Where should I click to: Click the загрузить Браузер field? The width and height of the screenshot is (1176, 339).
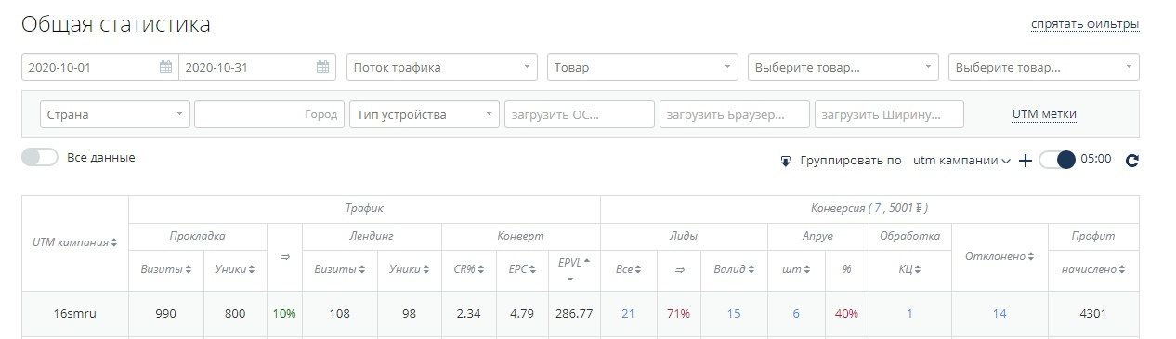click(734, 115)
